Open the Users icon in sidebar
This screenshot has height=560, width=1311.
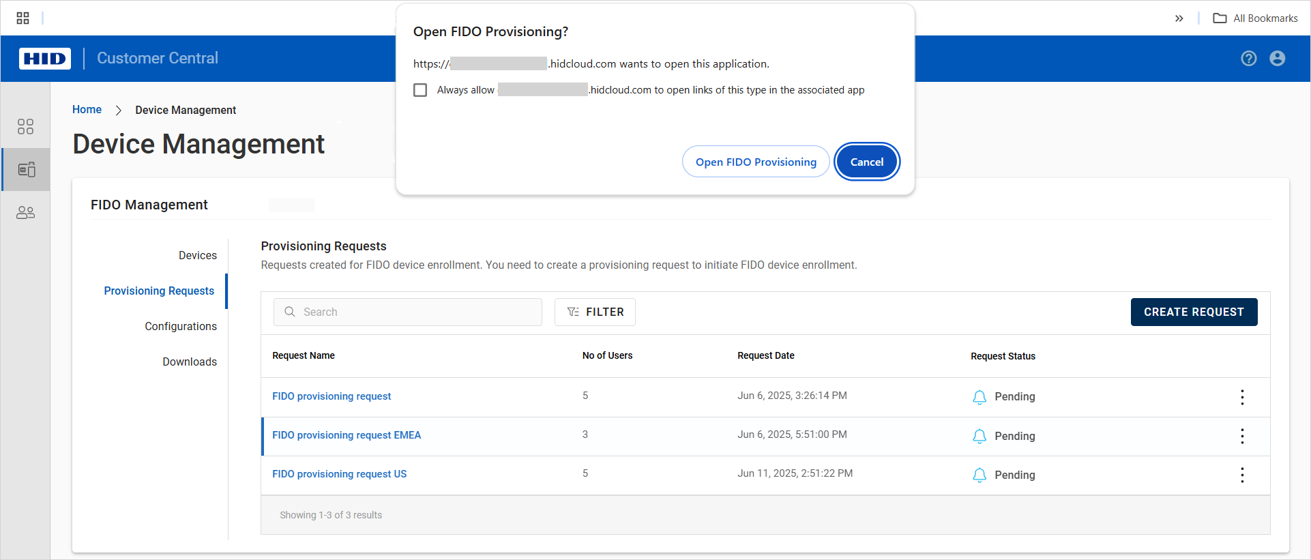(x=25, y=213)
